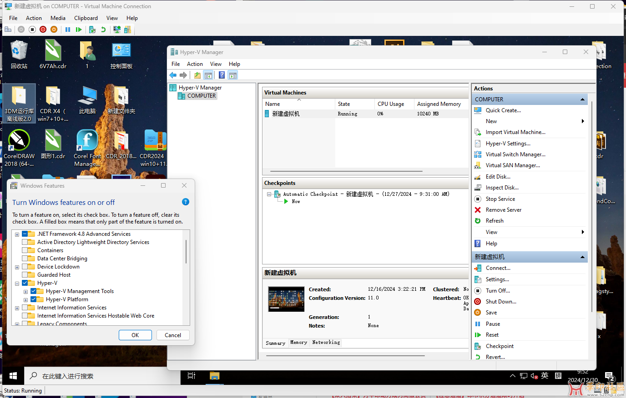Open the Clipboard menu in VM Connection
626x398 pixels.
pos(86,18)
